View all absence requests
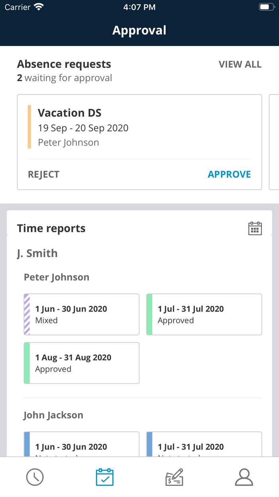 (240, 64)
